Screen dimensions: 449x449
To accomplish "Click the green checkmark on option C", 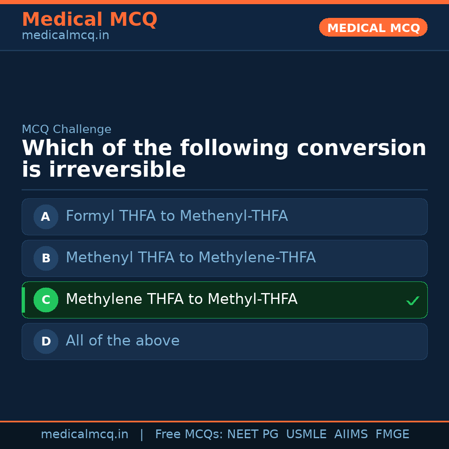I will pos(413,301).
